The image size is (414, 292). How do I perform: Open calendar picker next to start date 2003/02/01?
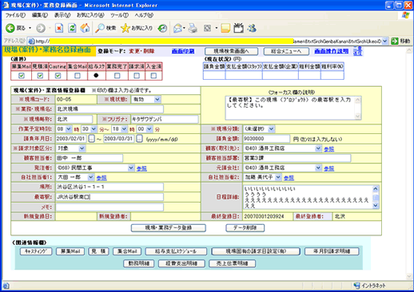91,139
